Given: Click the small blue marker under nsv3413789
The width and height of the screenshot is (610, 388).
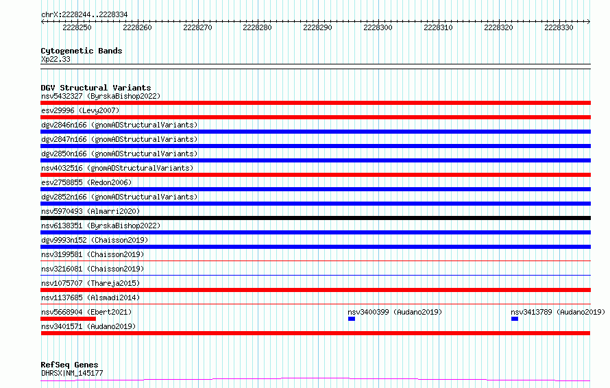Looking at the screenshot, I should [x=515, y=319].
